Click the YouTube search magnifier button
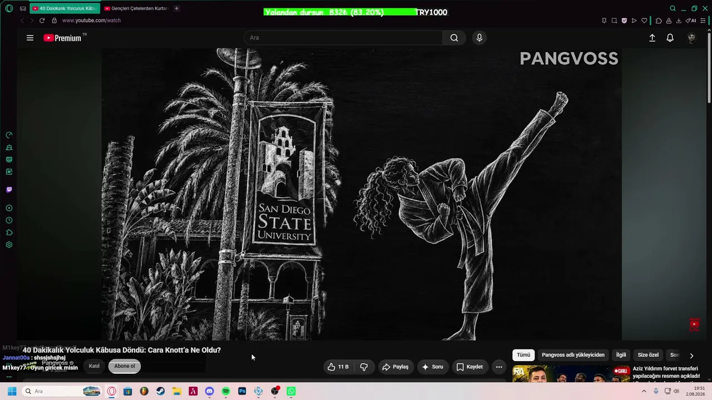 click(454, 38)
